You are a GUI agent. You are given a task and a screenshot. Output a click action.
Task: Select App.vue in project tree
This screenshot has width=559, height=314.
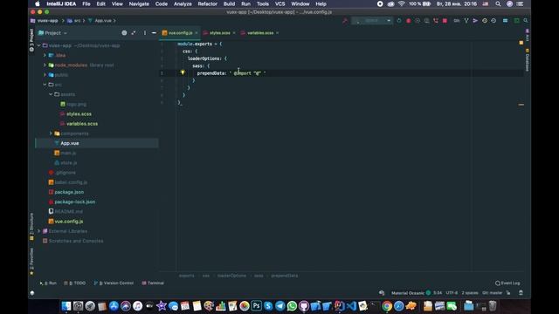pos(70,143)
